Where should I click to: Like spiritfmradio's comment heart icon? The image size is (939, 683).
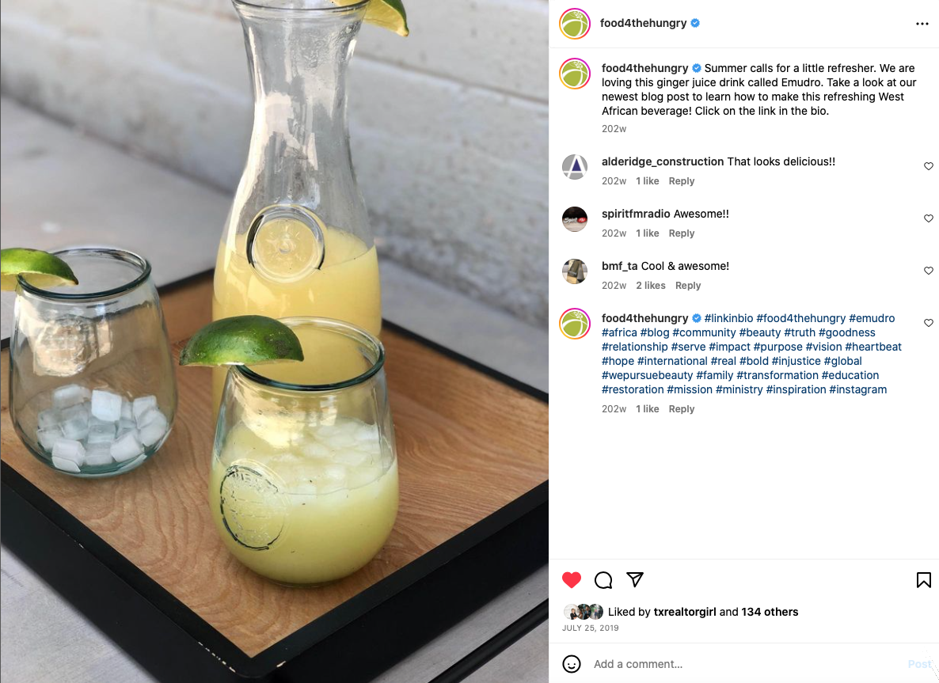(x=928, y=218)
